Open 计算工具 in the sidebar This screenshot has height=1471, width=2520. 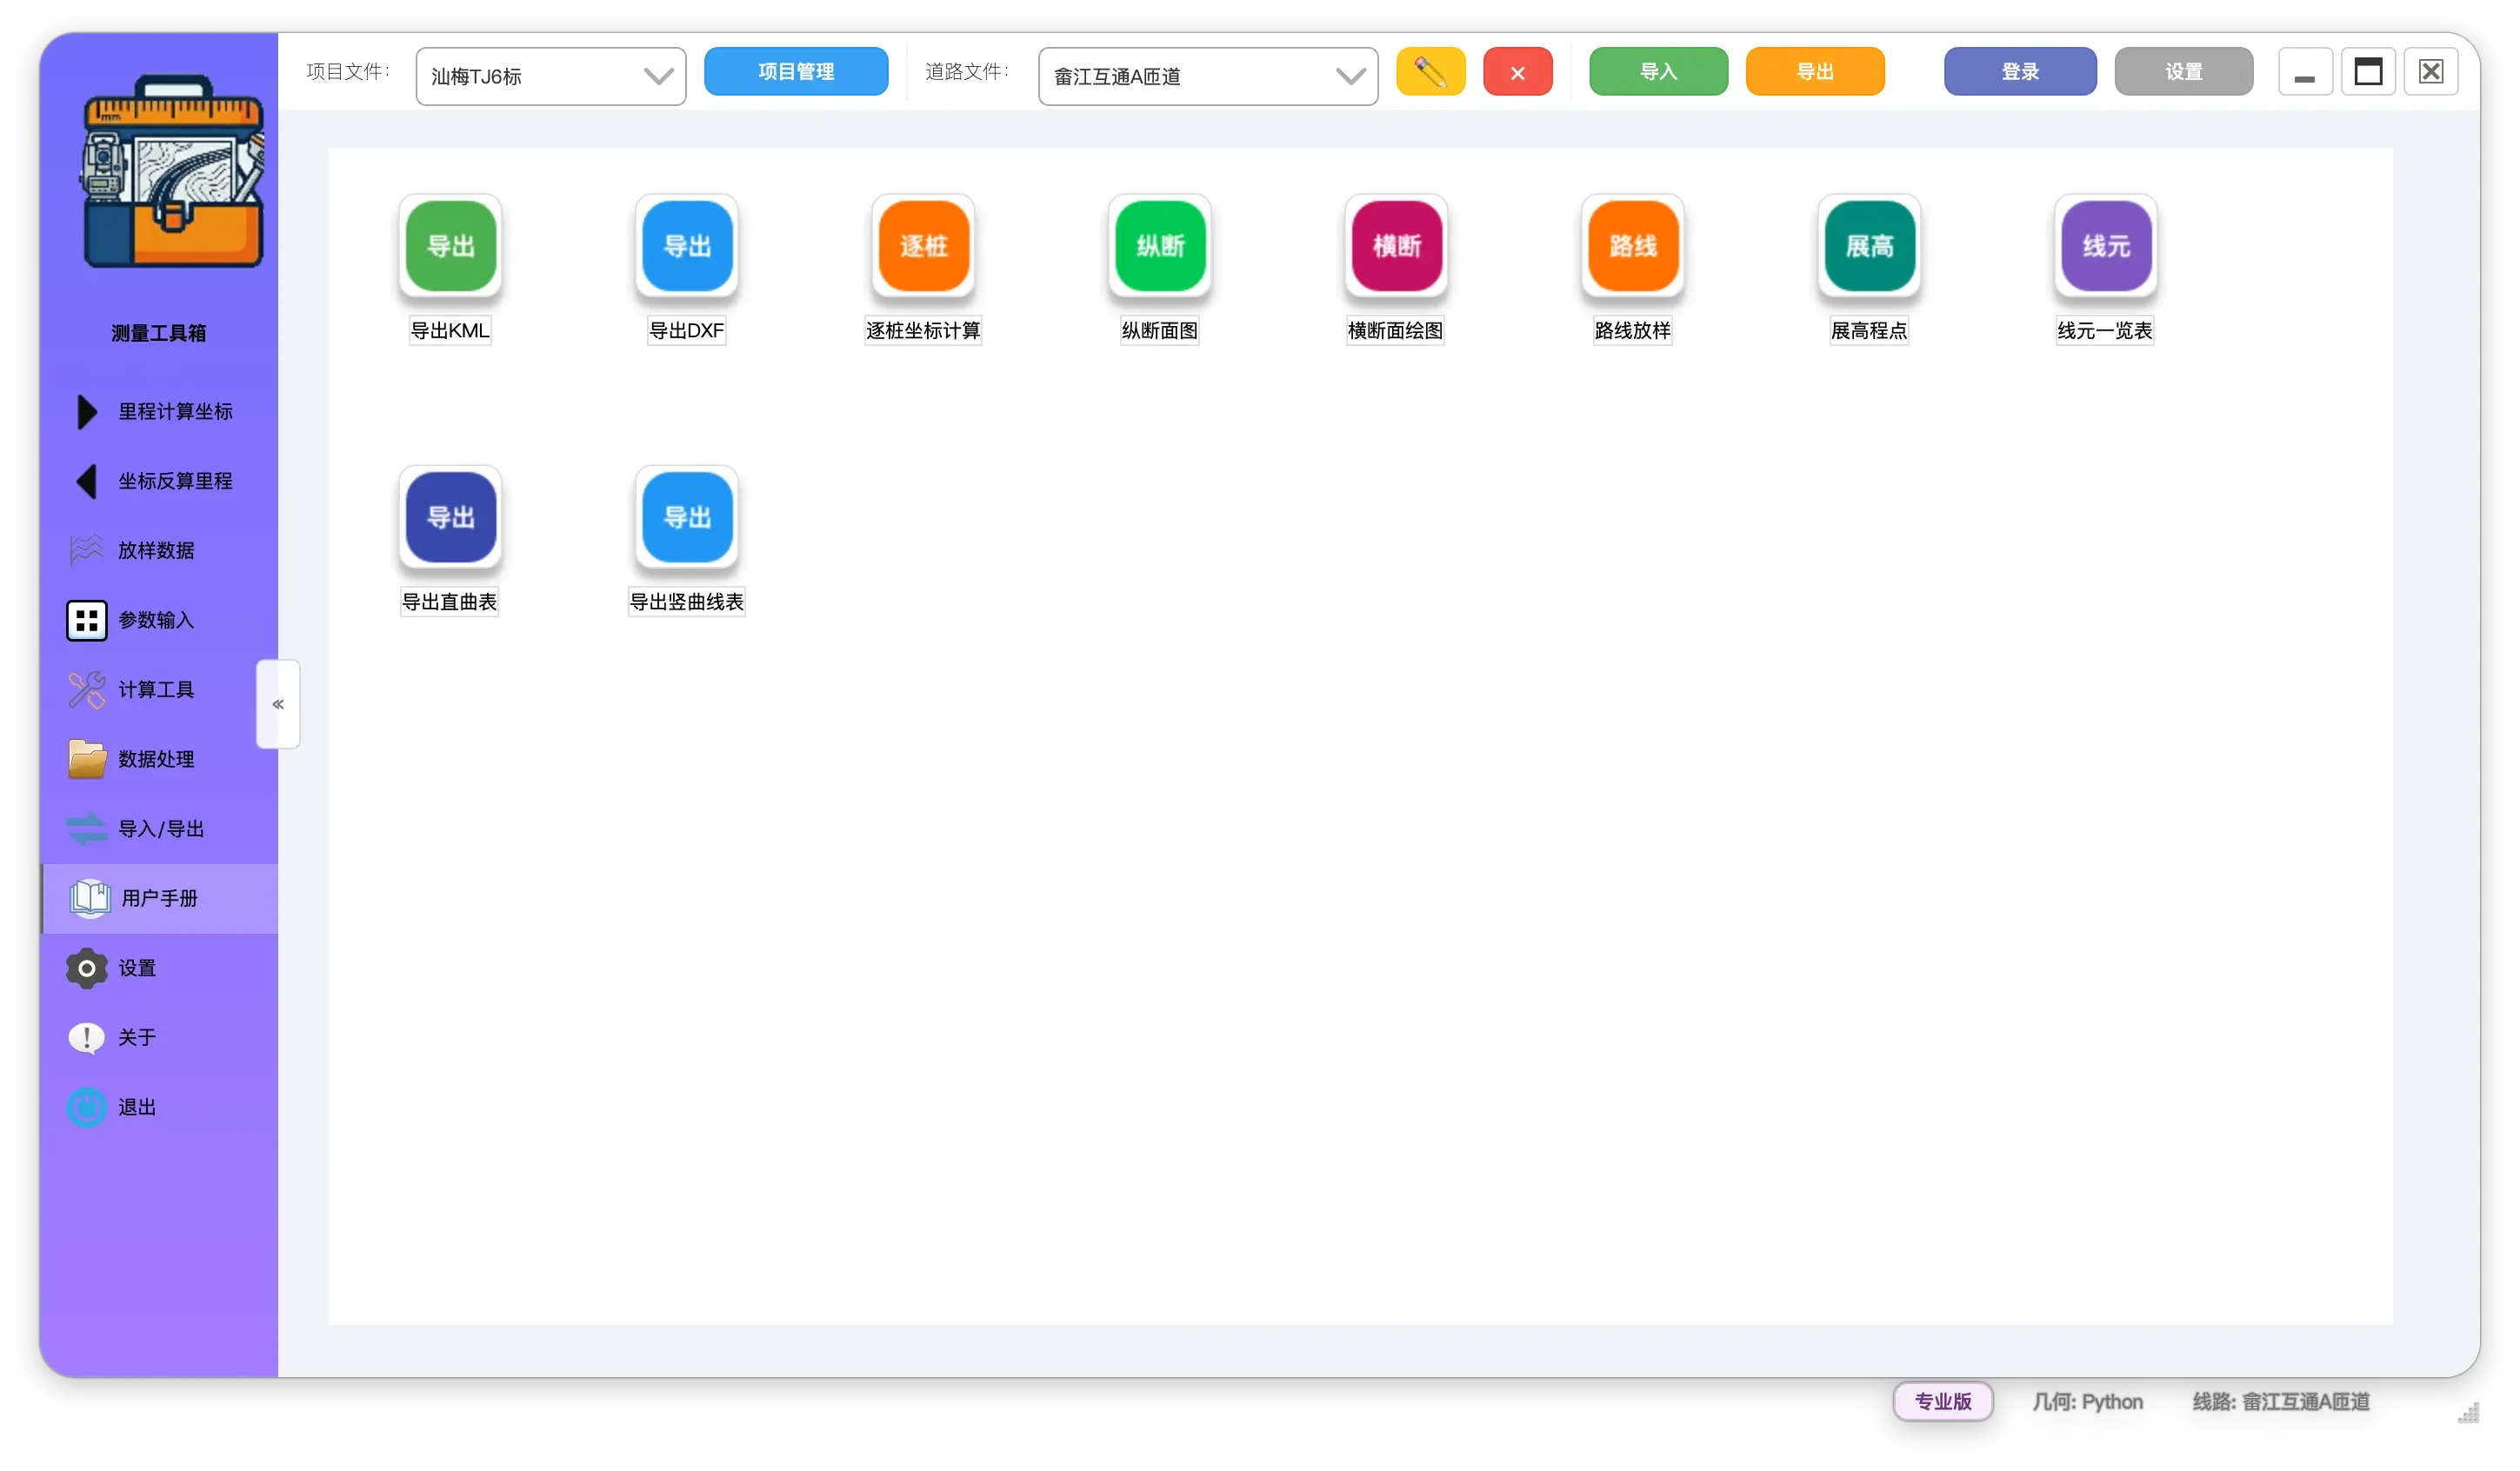click(x=159, y=690)
